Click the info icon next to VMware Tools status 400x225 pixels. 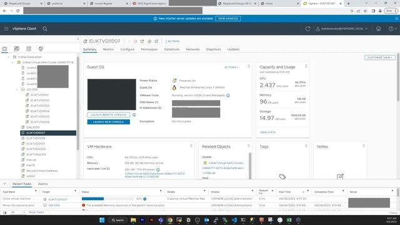[x=228, y=96]
